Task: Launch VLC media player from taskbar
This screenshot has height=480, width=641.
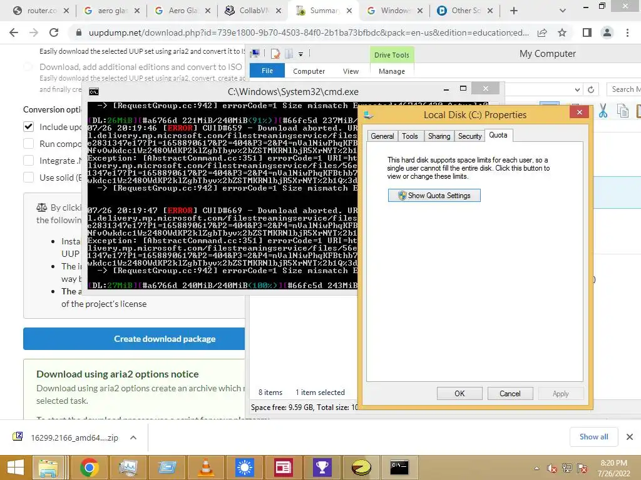Action: click(x=205, y=467)
